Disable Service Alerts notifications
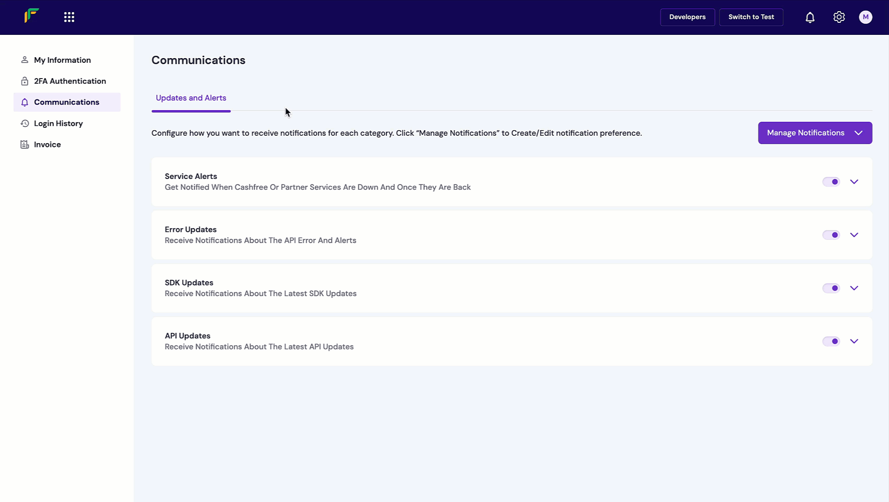Screen dimensions: 889x502 point(831,182)
